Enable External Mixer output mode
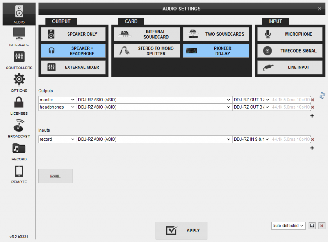328x242 pixels. [x=73, y=67]
